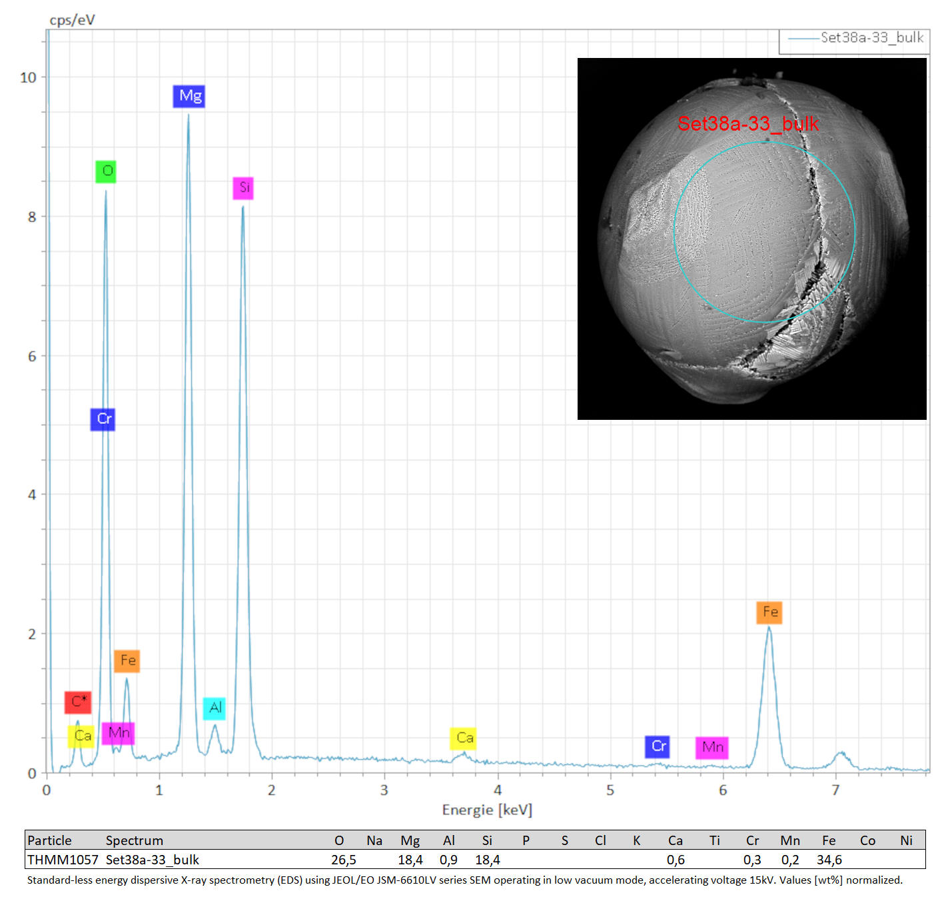This screenshot has height=899, width=946.
Task: Click the Na column header in the table
Action: (374, 840)
